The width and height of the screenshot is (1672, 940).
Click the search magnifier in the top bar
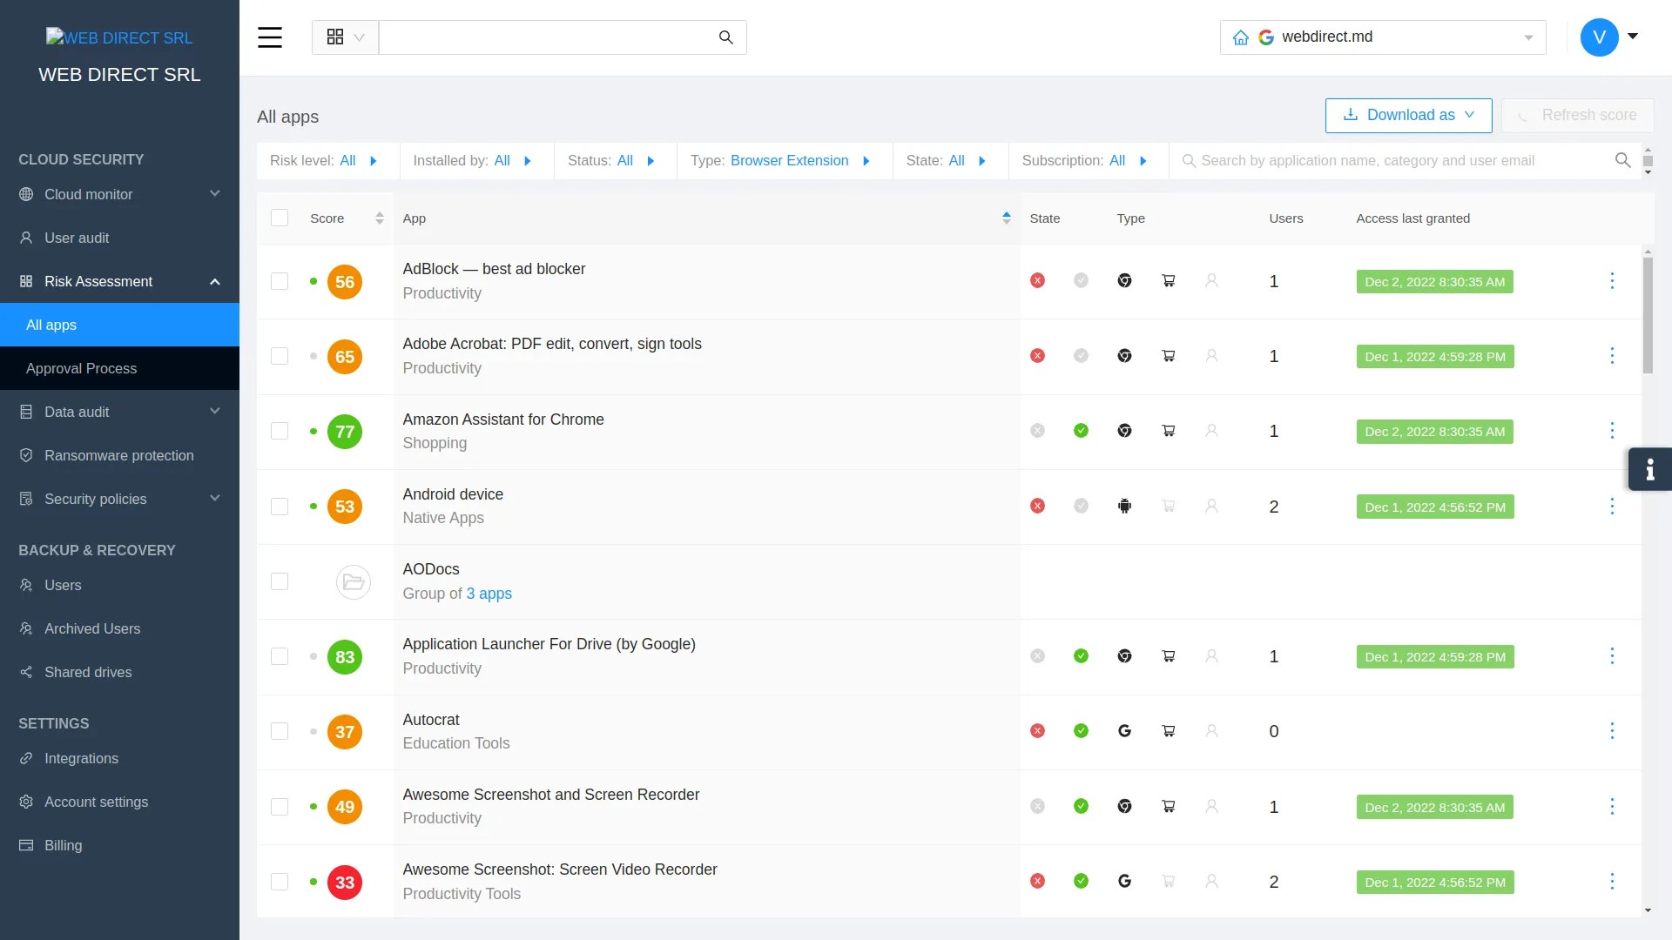[x=726, y=37]
